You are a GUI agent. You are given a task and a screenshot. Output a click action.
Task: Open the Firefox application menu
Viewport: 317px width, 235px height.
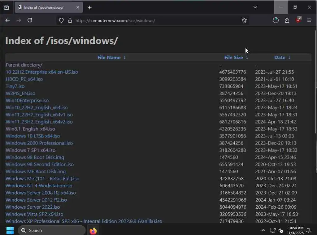[x=309, y=20]
